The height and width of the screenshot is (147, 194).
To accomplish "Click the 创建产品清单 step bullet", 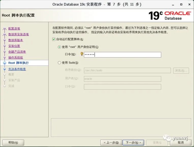I will click(5, 52).
